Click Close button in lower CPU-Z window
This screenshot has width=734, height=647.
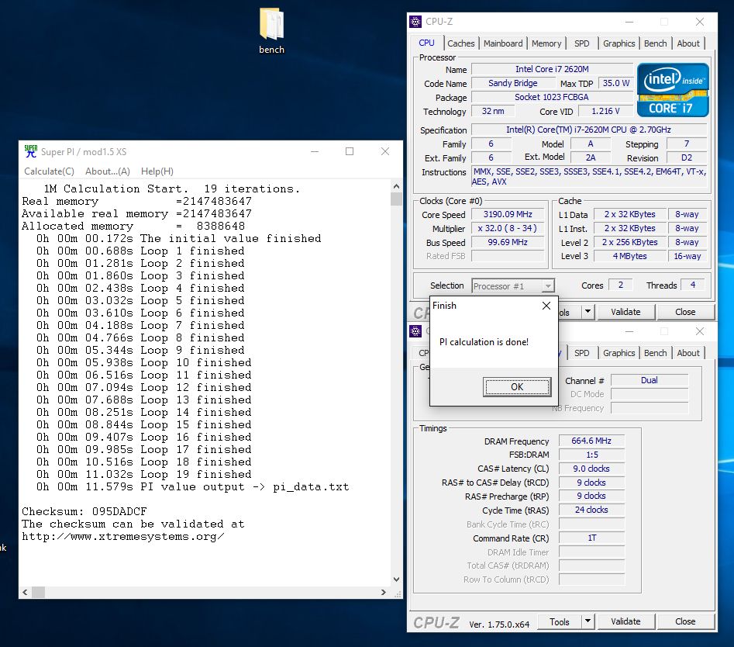685,621
